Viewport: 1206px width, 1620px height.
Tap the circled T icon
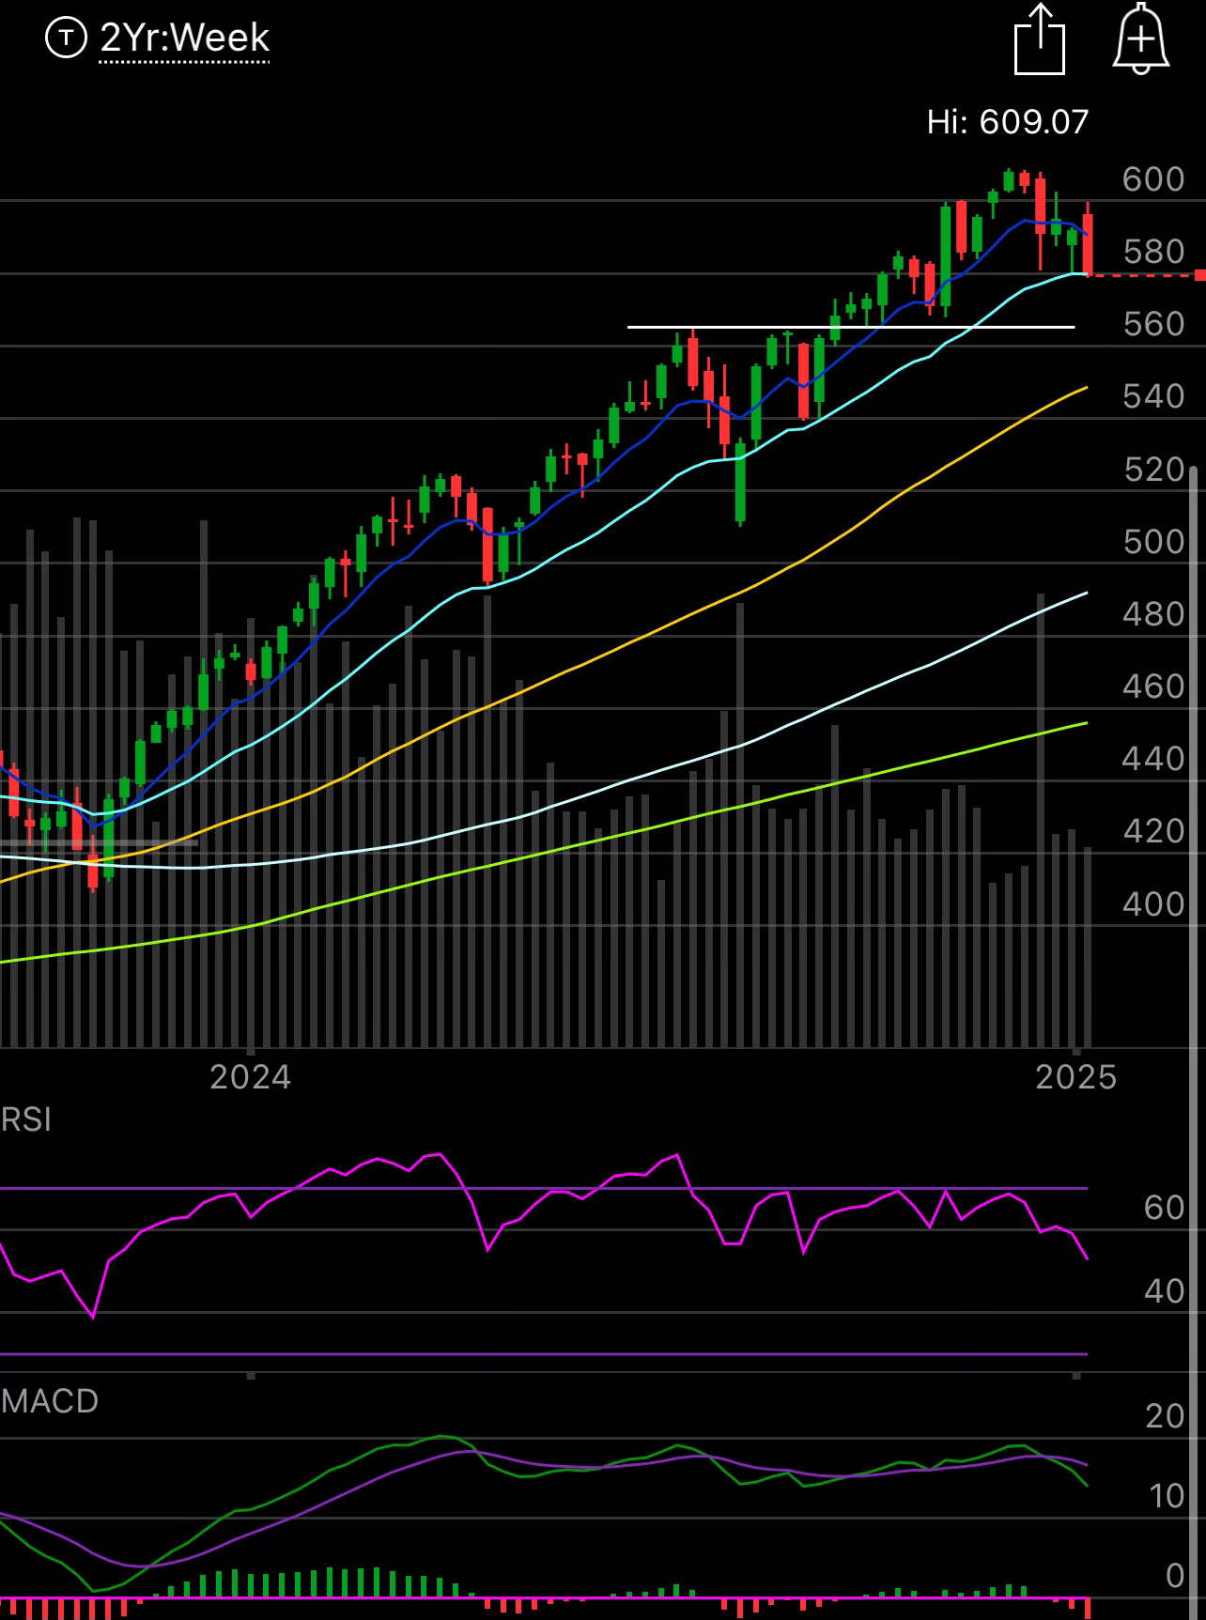click(66, 38)
